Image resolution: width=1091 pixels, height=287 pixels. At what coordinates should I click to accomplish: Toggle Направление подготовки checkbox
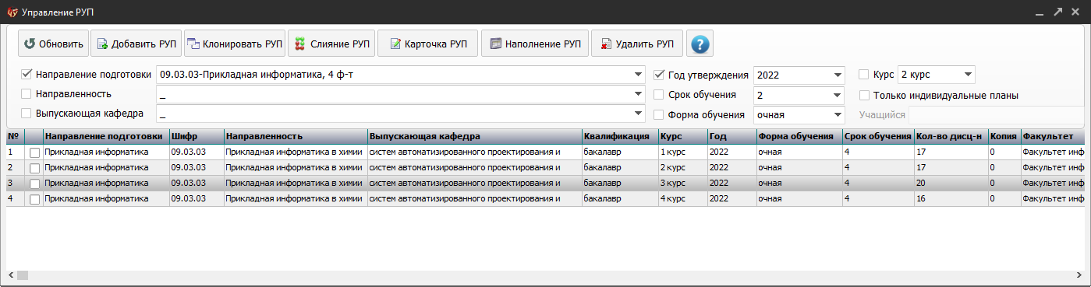(27, 75)
